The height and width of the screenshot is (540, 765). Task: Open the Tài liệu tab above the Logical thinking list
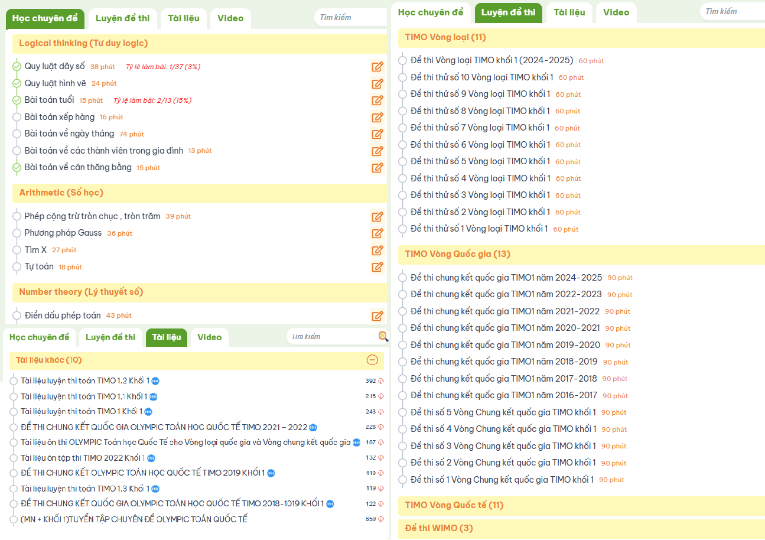183,18
